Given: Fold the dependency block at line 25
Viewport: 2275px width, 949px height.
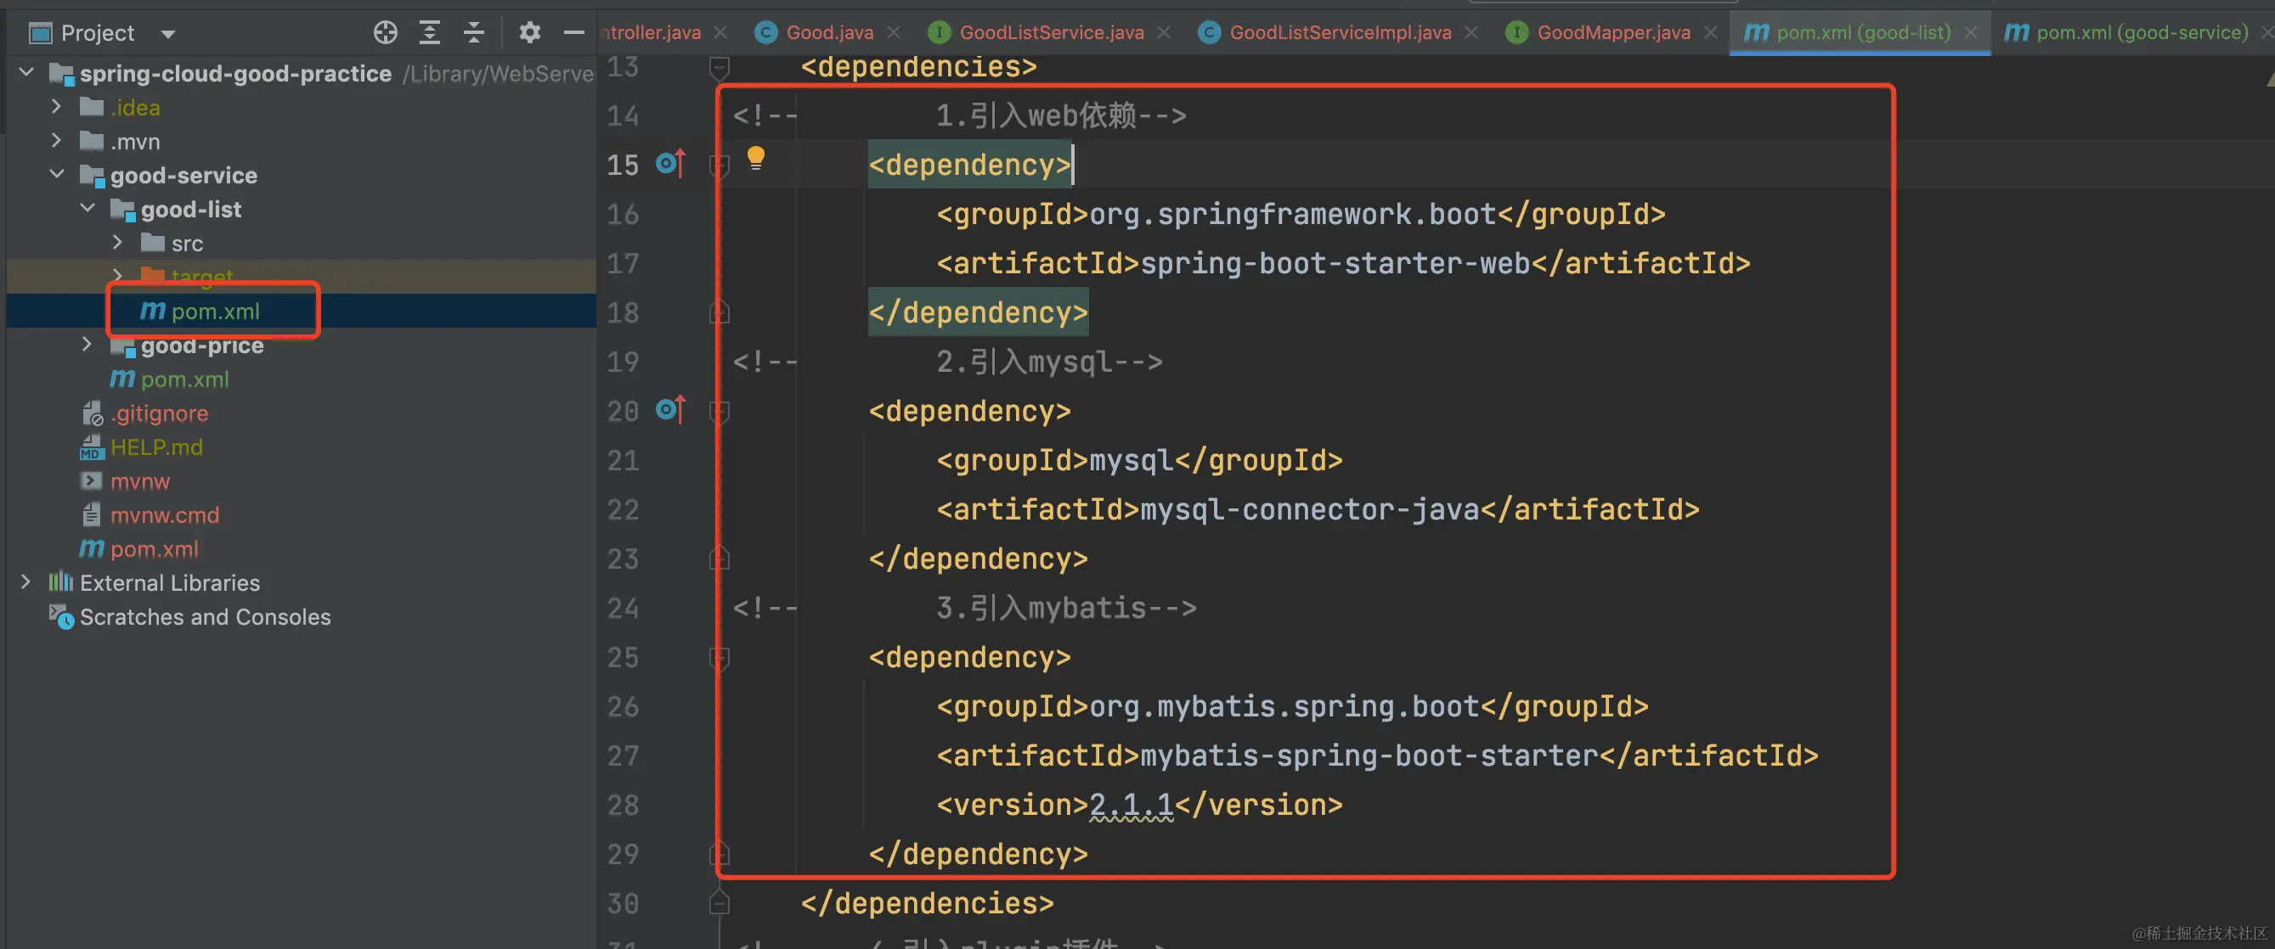Looking at the screenshot, I should 720,658.
